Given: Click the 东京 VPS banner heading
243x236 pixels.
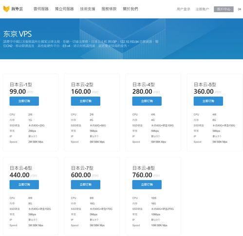Looking at the screenshot, I should tap(18, 34).
